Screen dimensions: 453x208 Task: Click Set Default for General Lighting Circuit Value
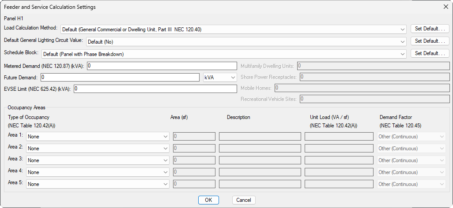point(430,41)
